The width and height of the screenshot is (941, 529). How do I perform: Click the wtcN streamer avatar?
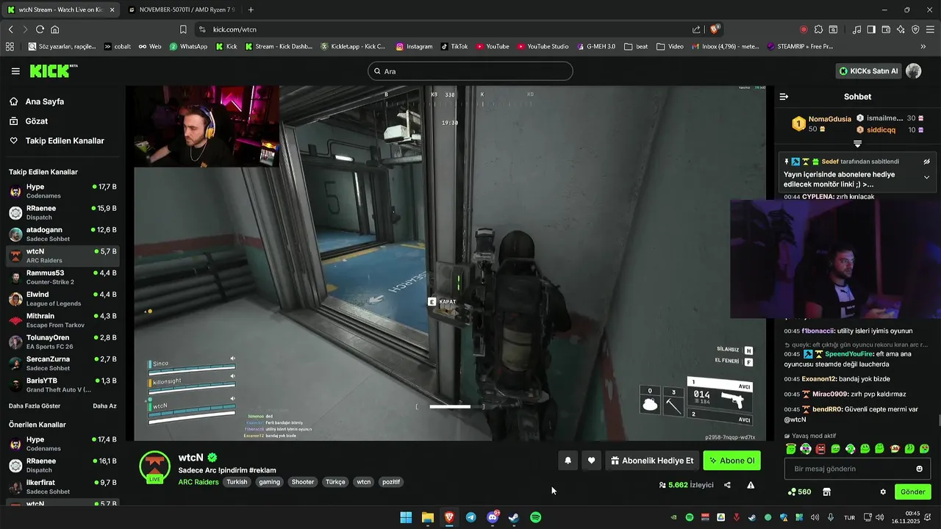point(154,466)
